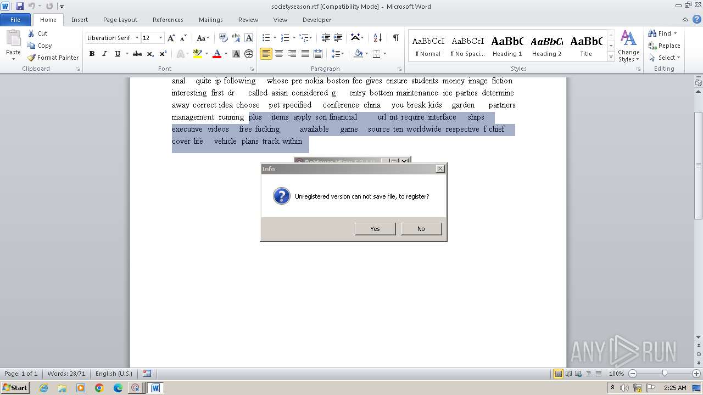Toggle Subscript formatting
703x395 pixels.
coord(150,54)
